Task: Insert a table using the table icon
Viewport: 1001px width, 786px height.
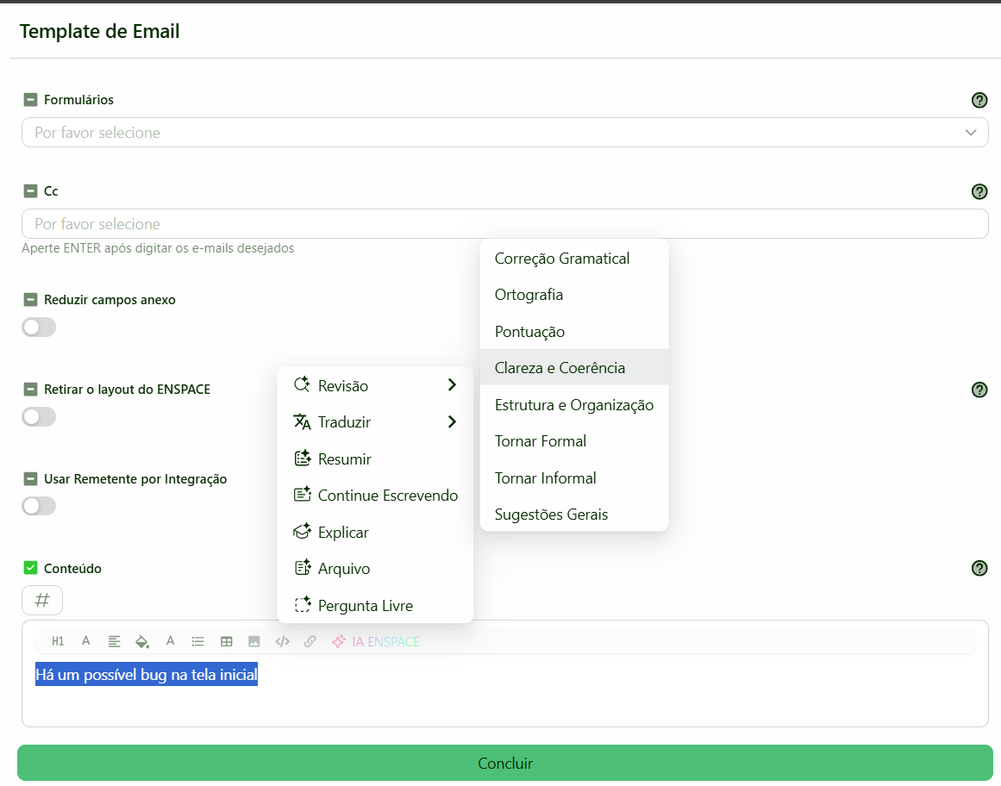Action: pos(227,641)
